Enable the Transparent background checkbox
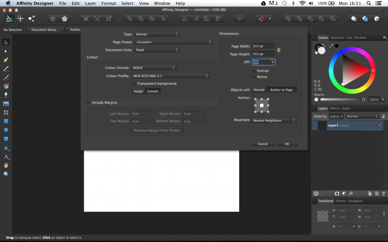This screenshot has width=388, height=242. point(134,84)
